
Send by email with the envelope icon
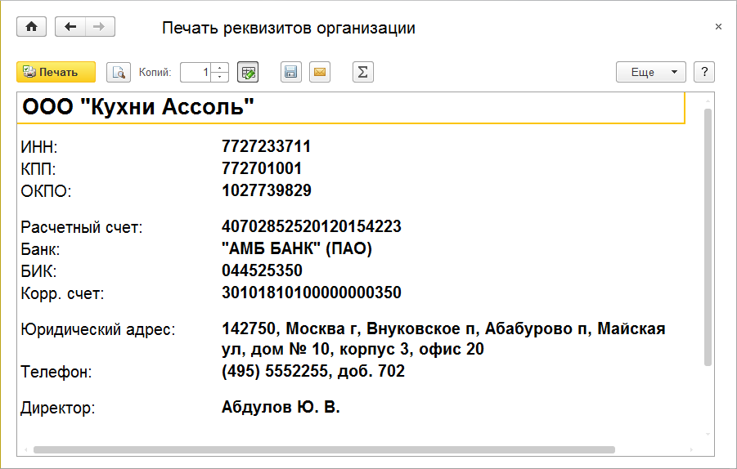[320, 72]
